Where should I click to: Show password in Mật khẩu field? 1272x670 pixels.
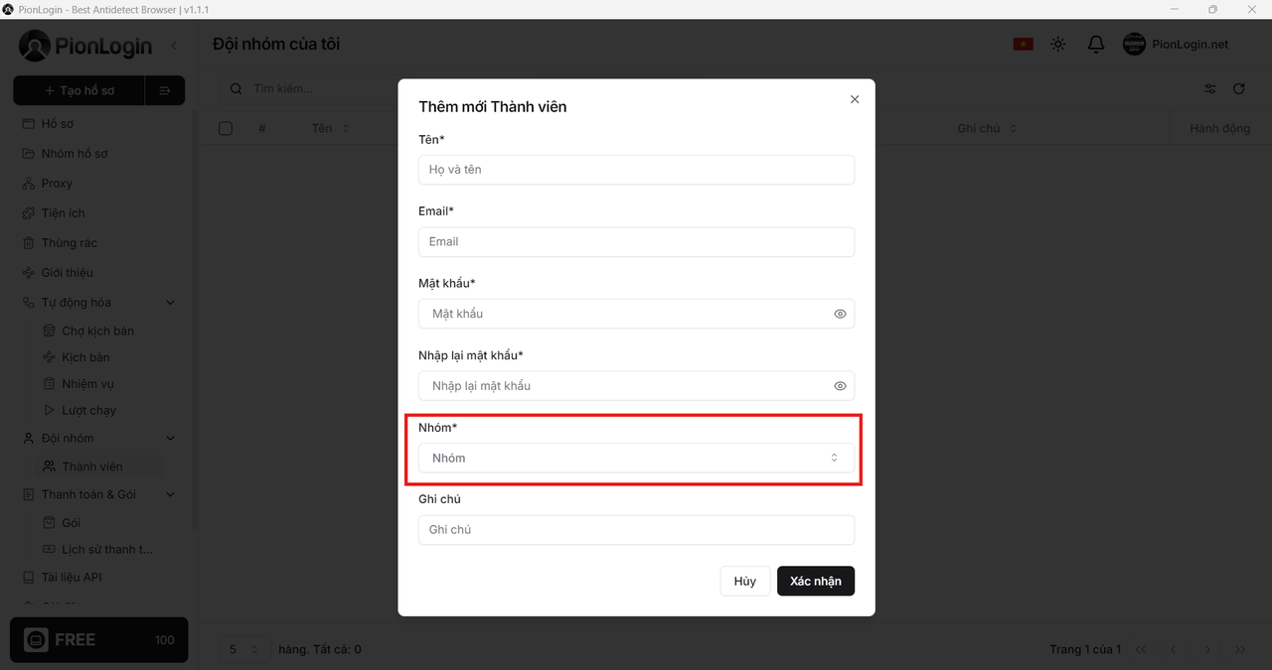[840, 314]
